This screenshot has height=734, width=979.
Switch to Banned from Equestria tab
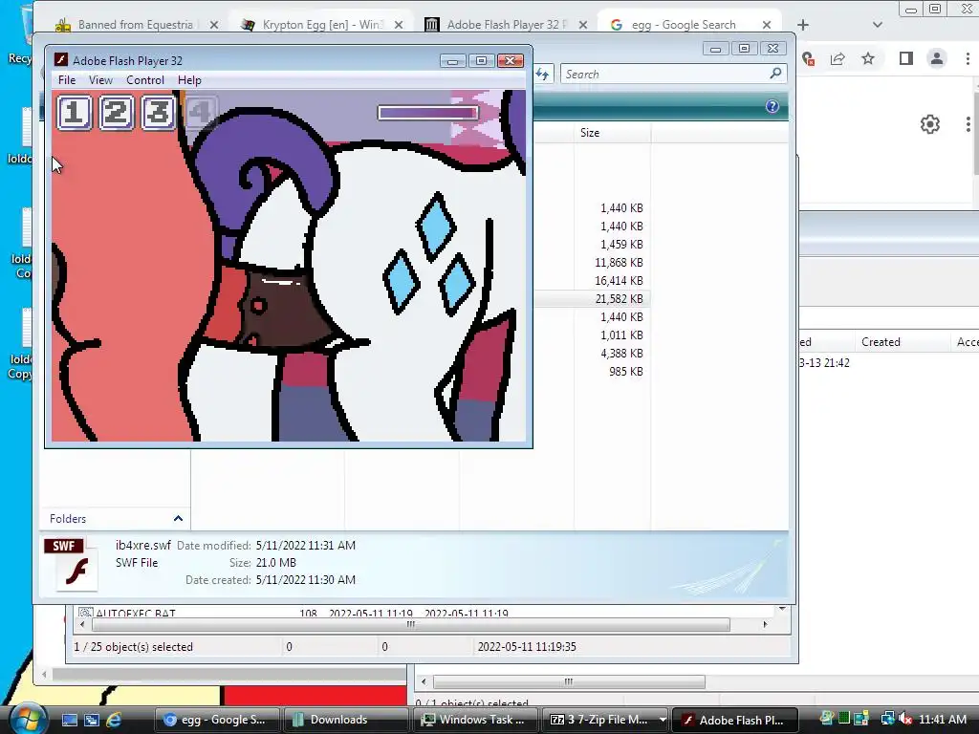pyautogui.click(x=137, y=24)
